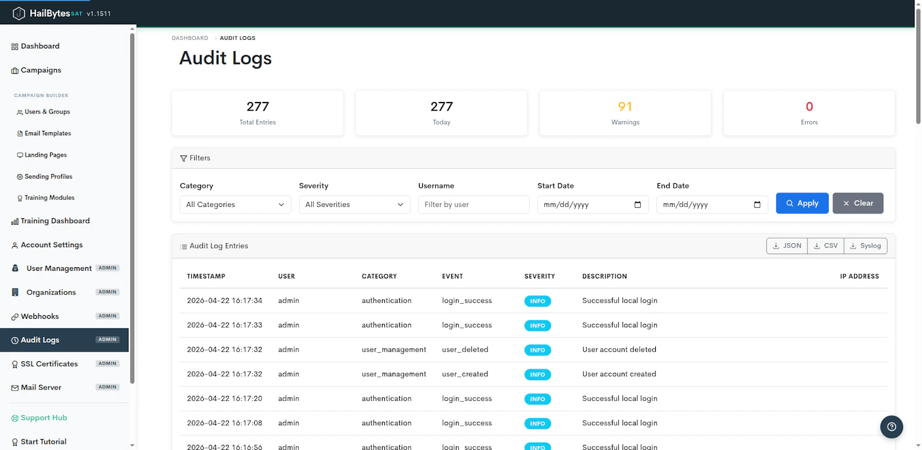
Task: Click 'User account deleted' description
Action: pos(619,350)
